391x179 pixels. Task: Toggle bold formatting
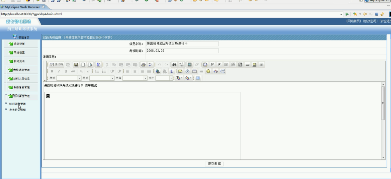(52, 71)
